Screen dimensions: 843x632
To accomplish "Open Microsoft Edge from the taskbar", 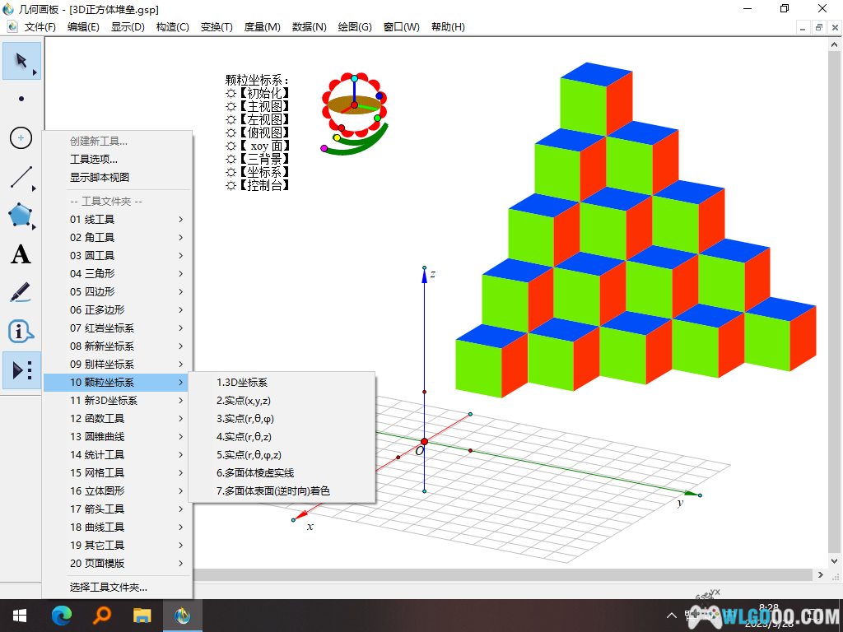I will point(62,615).
